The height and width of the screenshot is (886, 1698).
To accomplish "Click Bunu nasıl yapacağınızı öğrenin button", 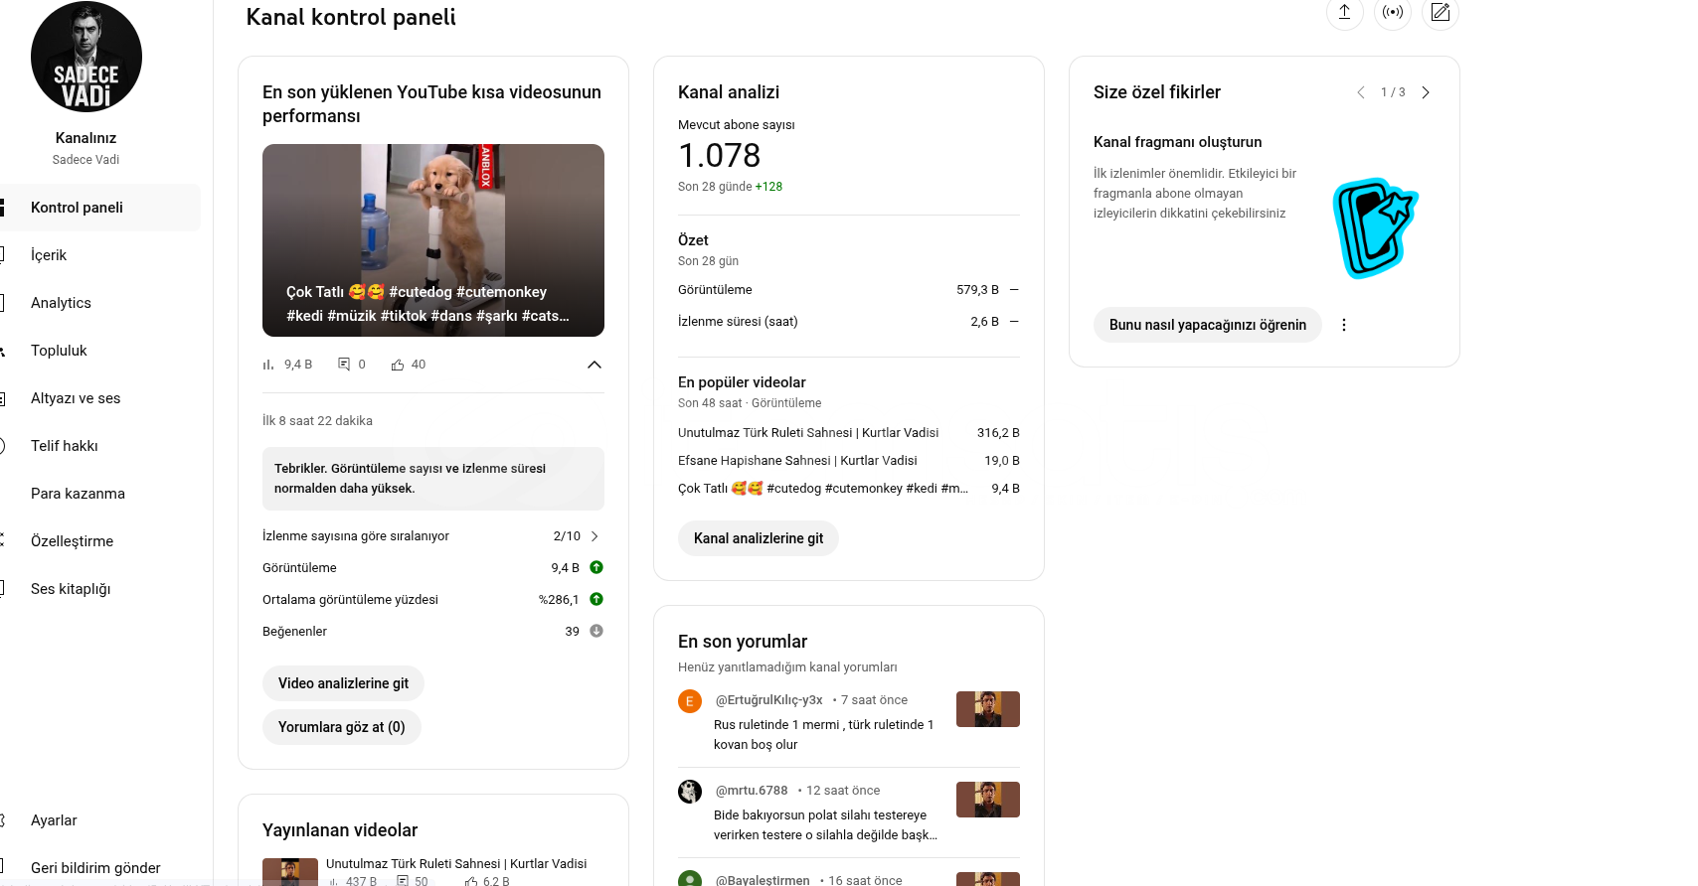I will [1208, 325].
